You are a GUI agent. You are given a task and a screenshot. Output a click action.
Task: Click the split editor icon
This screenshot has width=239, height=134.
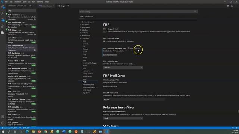(232, 6)
